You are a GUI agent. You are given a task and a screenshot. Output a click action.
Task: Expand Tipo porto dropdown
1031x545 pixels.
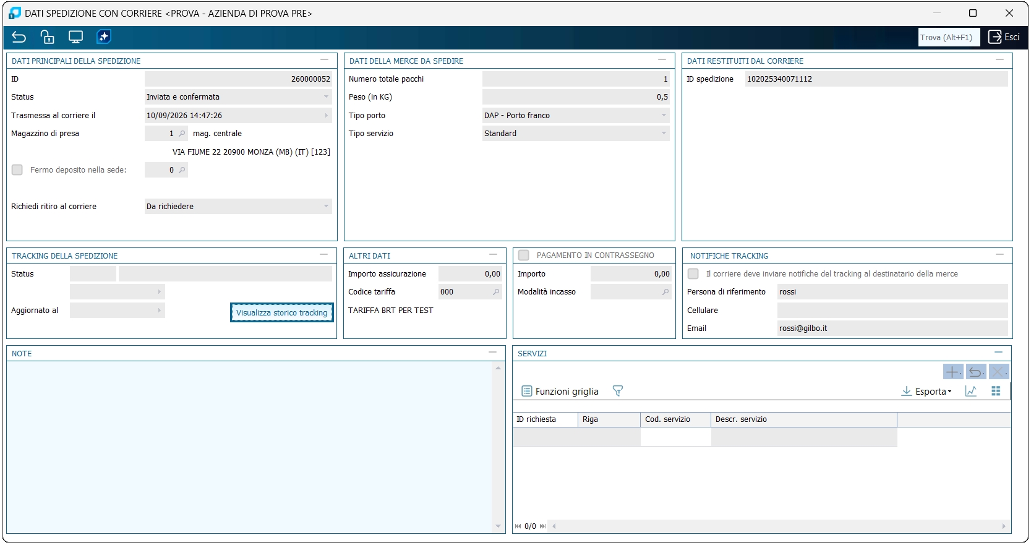[x=576, y=116]
